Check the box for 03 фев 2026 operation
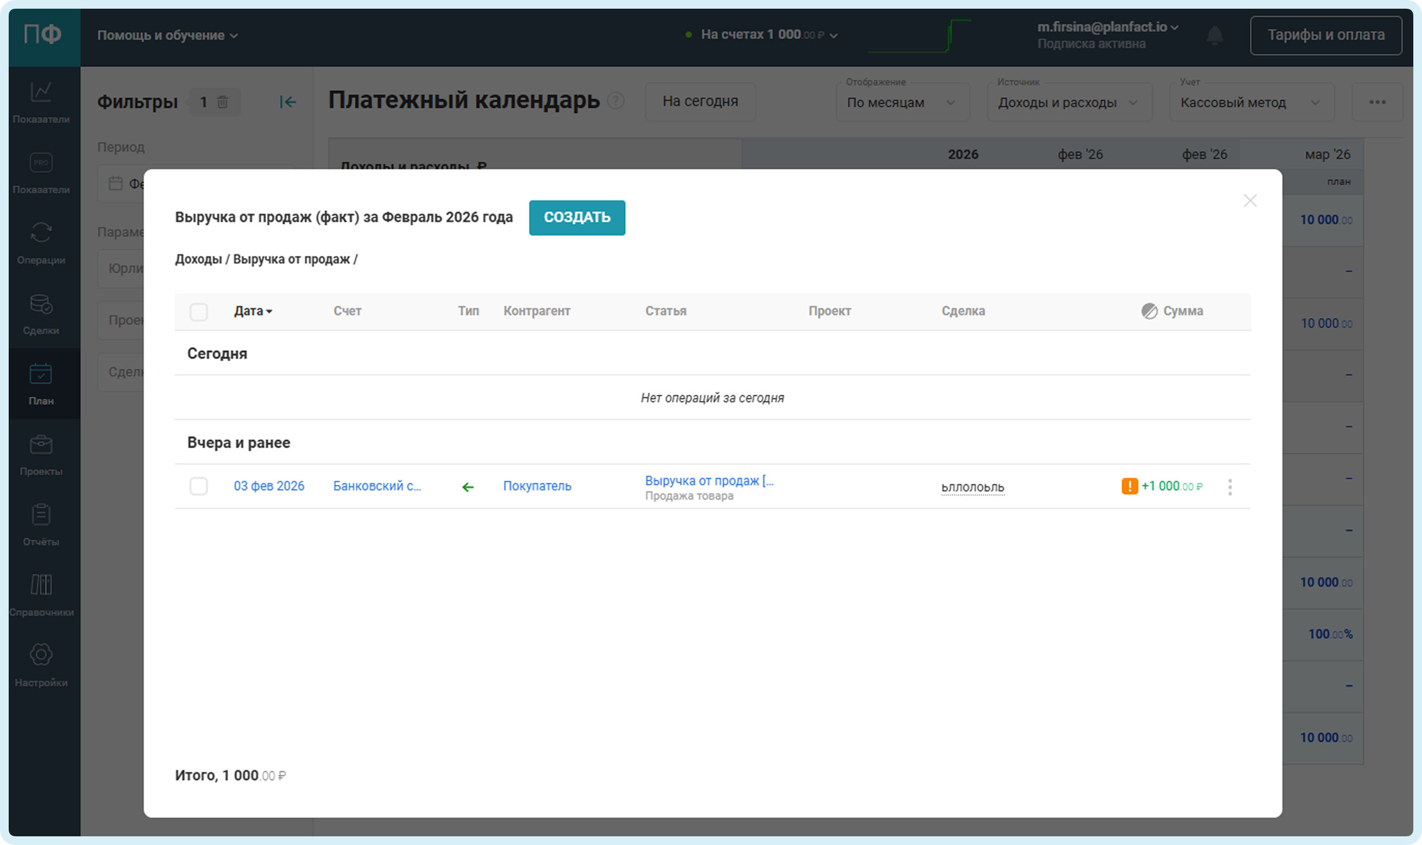 click(198, 486)
